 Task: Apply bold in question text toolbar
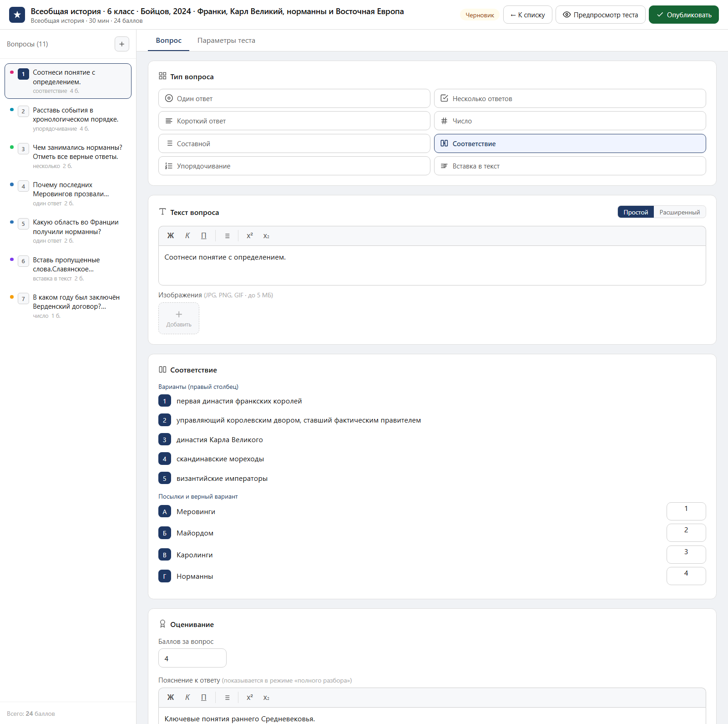click(171, 236)
